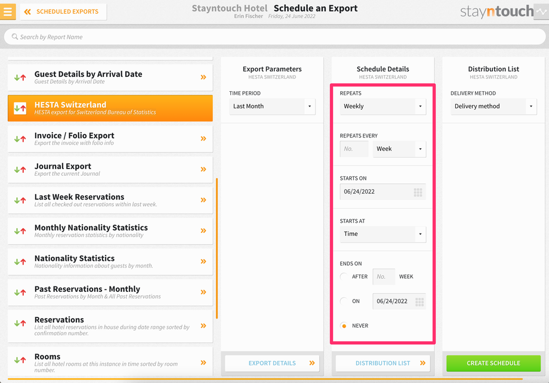Click export arrows icon for Nationality Statistics
The image size is (549, 383).
click(20, 261)
